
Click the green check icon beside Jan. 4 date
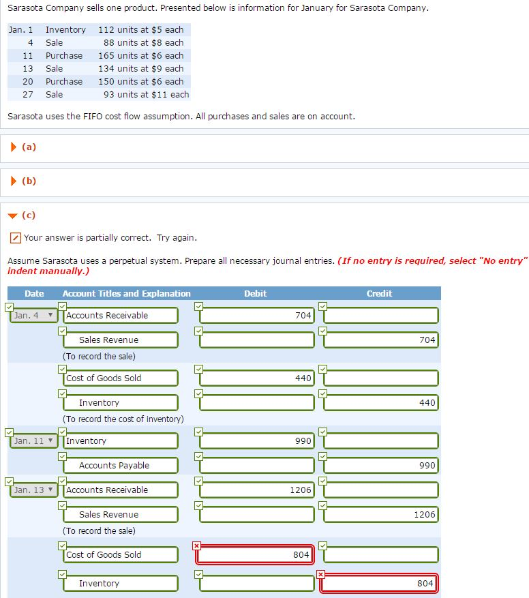pyautogui.click(x=9, y=307)
